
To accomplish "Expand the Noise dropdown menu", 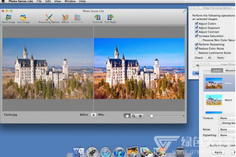I will [227, 129].
